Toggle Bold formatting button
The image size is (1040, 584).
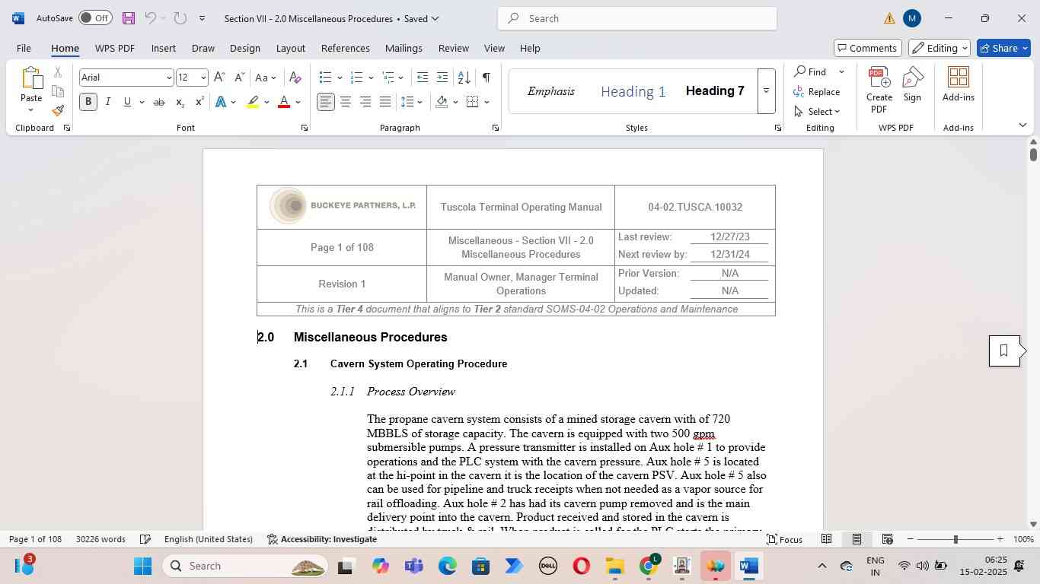(x=88, y=102)
